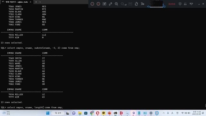Open a new terminal tab

coord(36,2)
